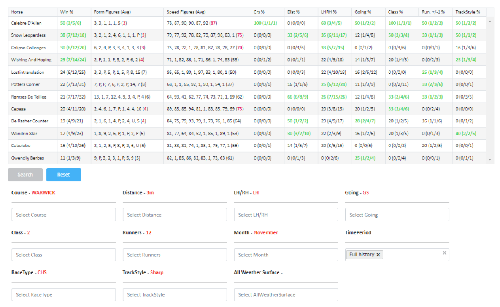The width and height of the screenshot is (500, 307).
Task: Select the Ramses De Teillee row
Action: (x=247, y=97)
